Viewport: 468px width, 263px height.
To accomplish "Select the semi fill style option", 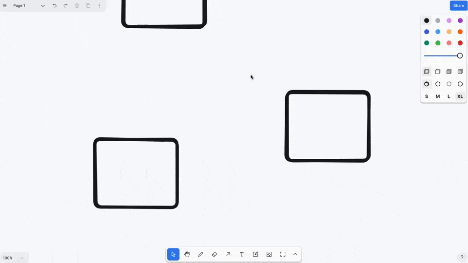I will [438, 72].
